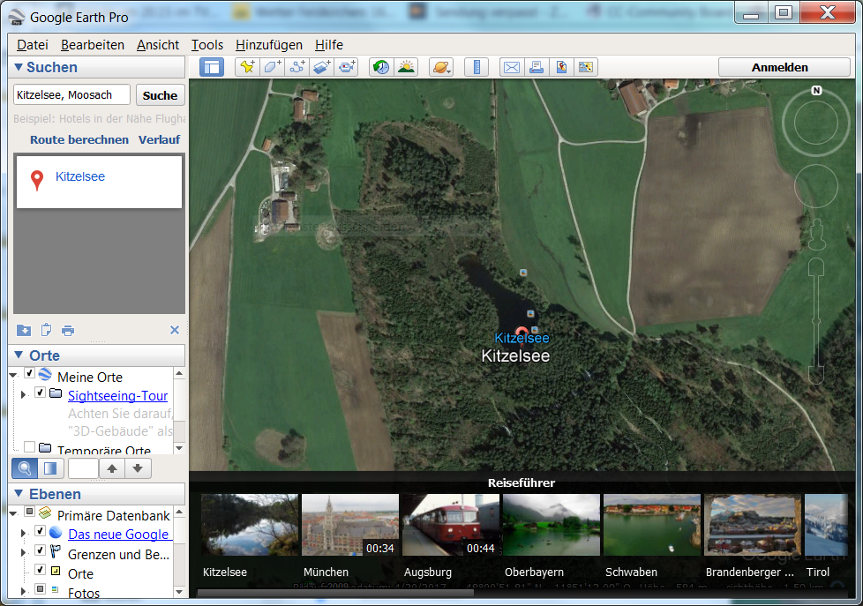Add a path from toolbar
Image resolution: width=863 pixels, height=606 pixels.
[x=297, y=67]
